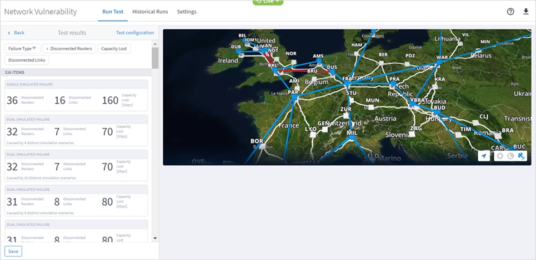536x260 pixels.
Task: Click the WAR router node on map
Action: tap(439, 62)
